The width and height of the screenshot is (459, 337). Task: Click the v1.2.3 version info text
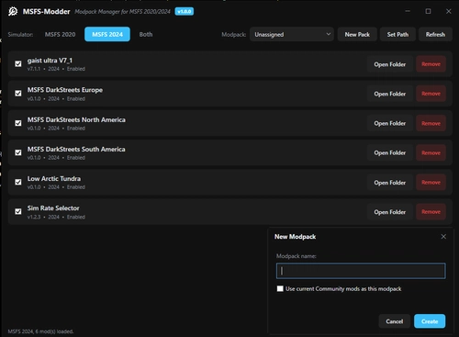click(x=34, y=217)
